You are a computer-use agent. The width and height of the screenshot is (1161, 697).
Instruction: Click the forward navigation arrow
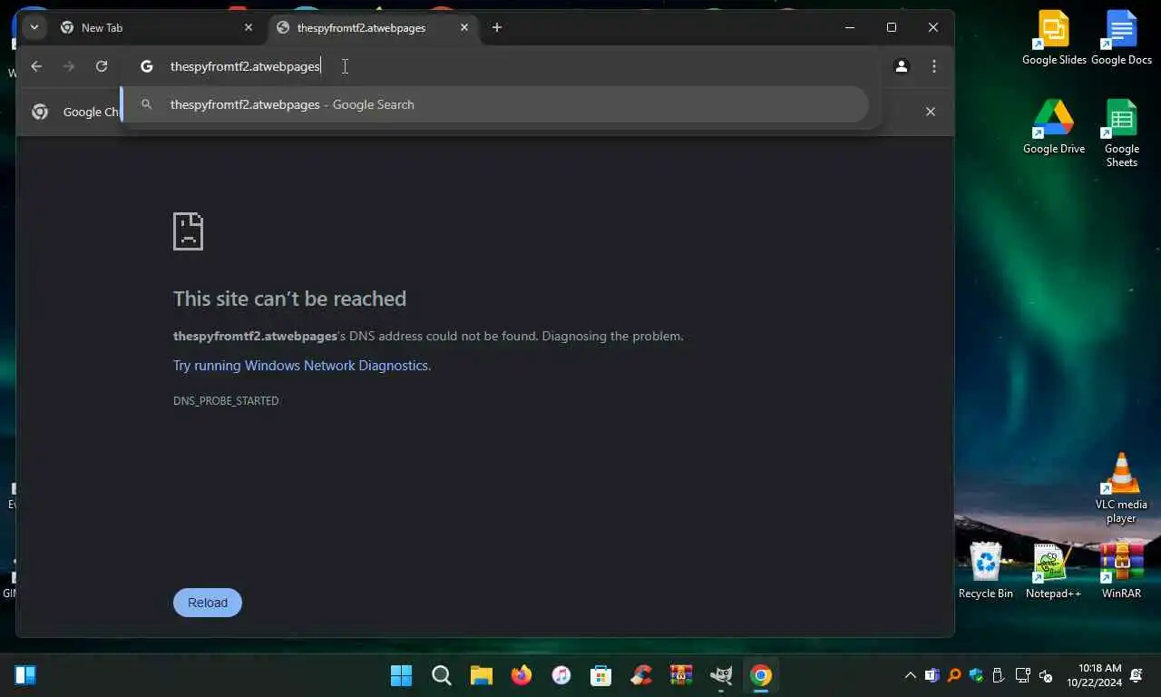pyautogui.click(x=69, y=66)
